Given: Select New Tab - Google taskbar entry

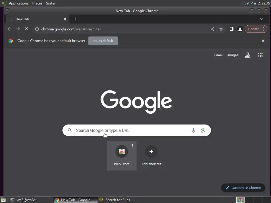Looking at the screenshot, I should (x=75, y=200).
